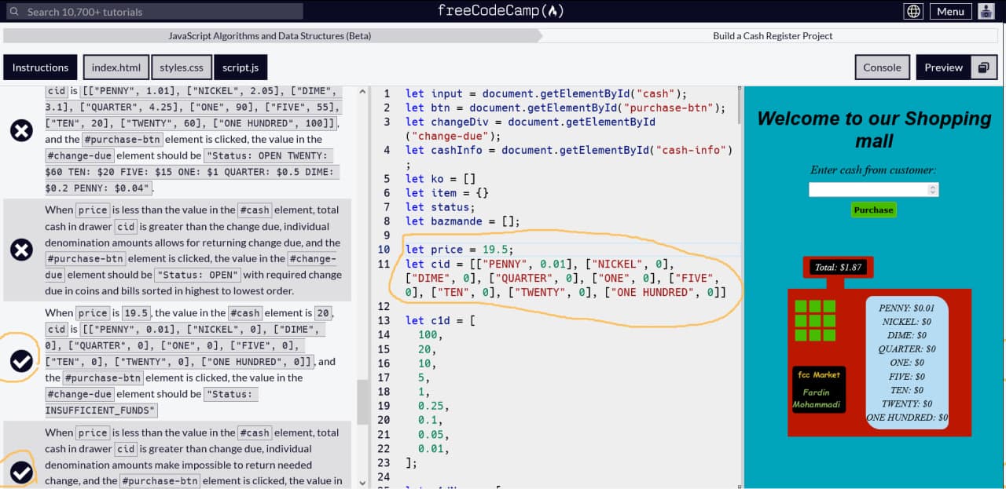
Task: Click line number 4 in the gutter
Action: pos(386,150)
